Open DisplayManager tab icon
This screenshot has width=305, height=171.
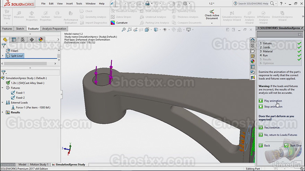tap(41, 39)
